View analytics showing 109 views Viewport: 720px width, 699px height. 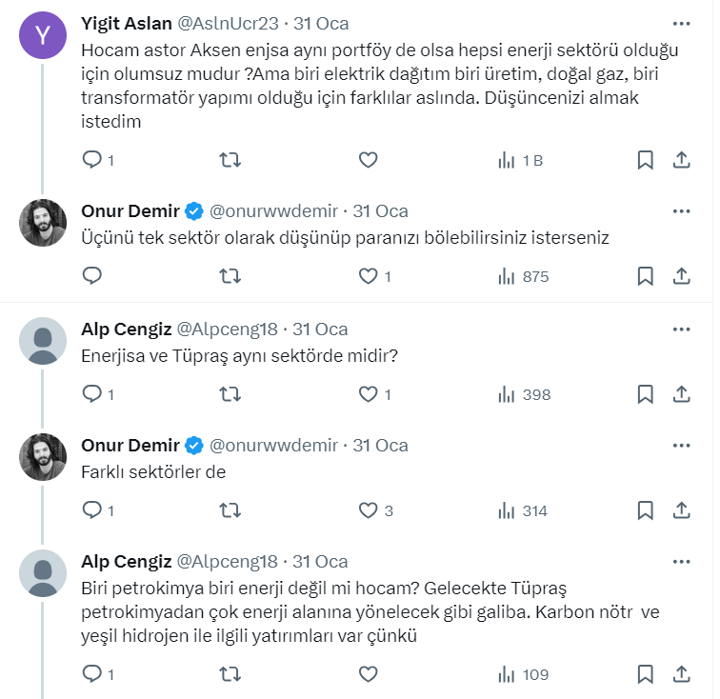524,674
